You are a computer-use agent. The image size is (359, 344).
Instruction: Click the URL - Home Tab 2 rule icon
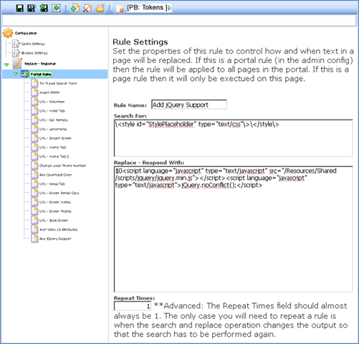coord(34,156)
